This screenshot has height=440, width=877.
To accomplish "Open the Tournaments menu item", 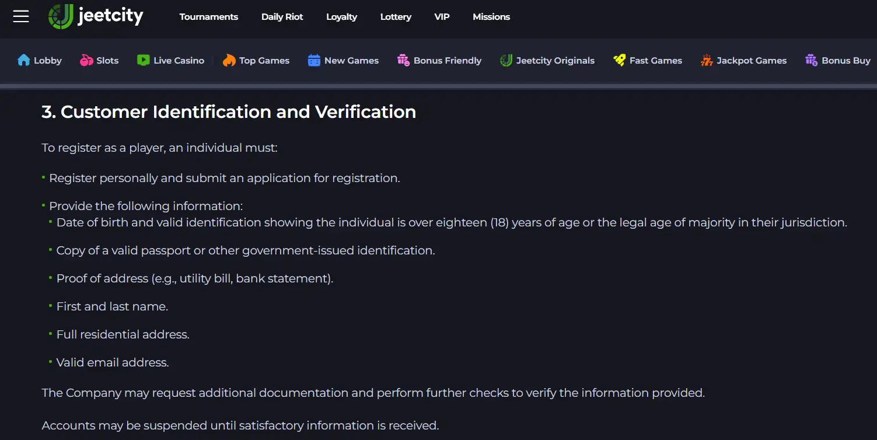I will pos(209,17).
